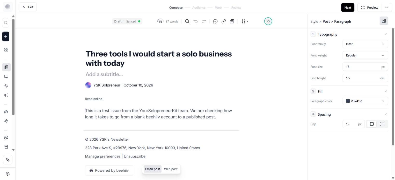Viewport: 395px width, 180px height.
Task: Click the Read online link
Action: [93, 99]
